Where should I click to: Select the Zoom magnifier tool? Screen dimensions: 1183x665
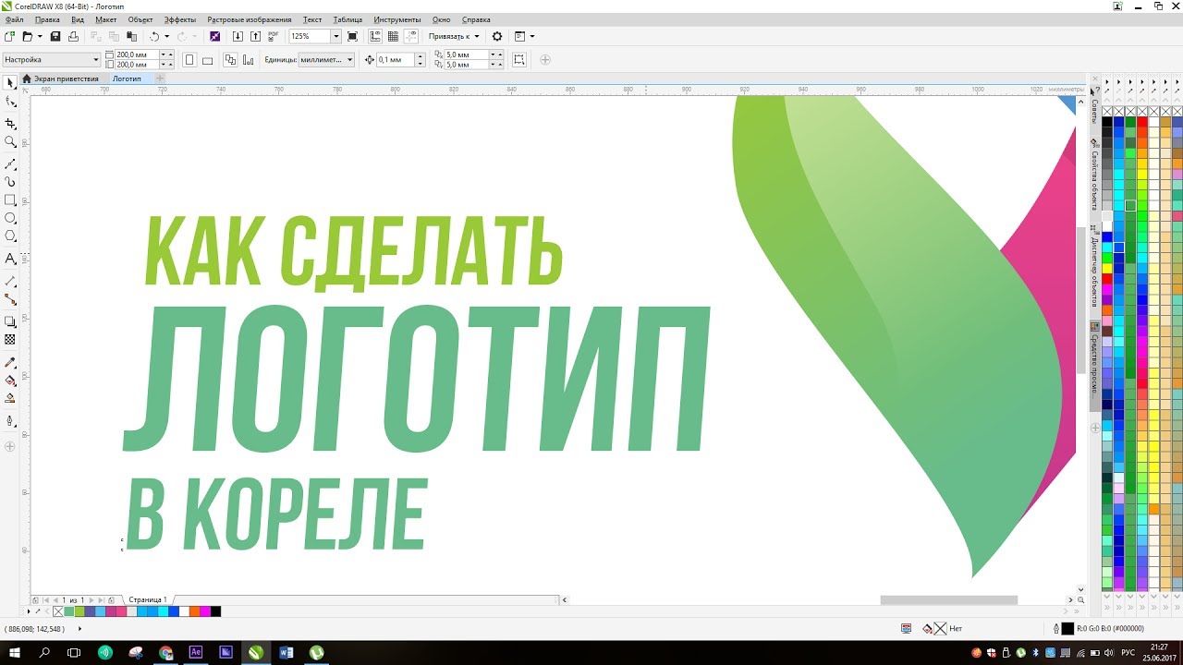[x=11, y=141]
